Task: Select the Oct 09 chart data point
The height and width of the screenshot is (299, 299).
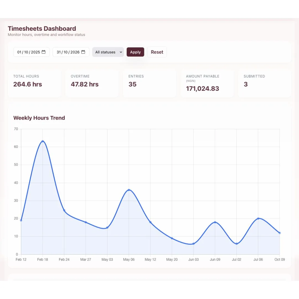Action: pos(280,233)
